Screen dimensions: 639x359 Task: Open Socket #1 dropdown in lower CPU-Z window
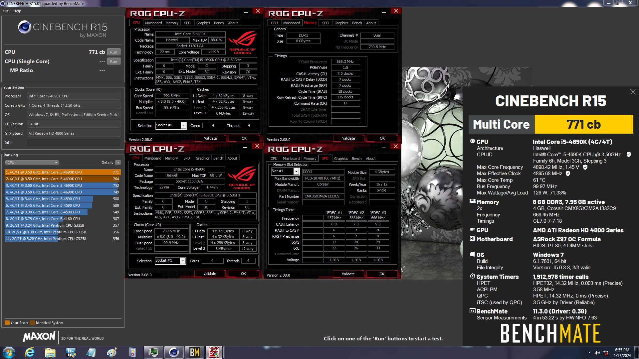[170, 261]
